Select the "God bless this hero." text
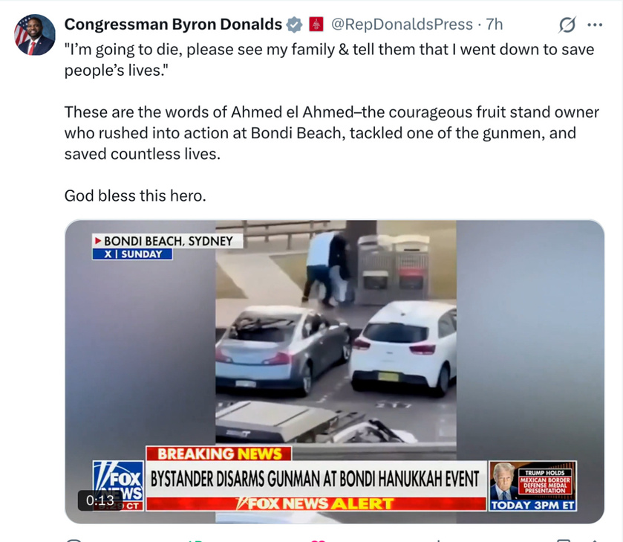The height and width of the screenshot is (542, 623). [x=135, y=196]
